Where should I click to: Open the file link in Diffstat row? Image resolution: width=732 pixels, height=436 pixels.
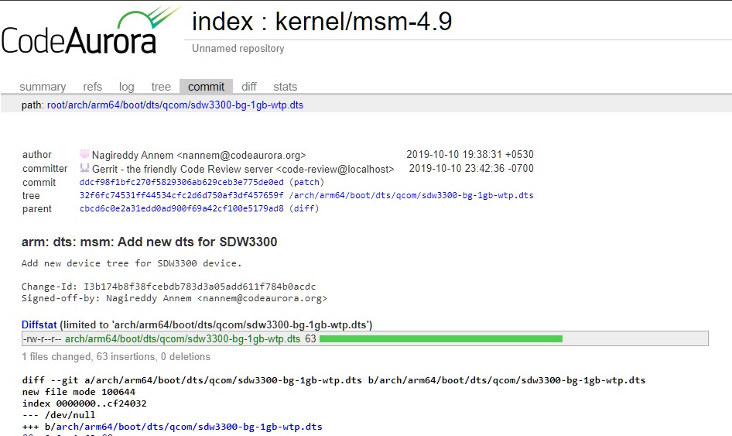point(182,339)
